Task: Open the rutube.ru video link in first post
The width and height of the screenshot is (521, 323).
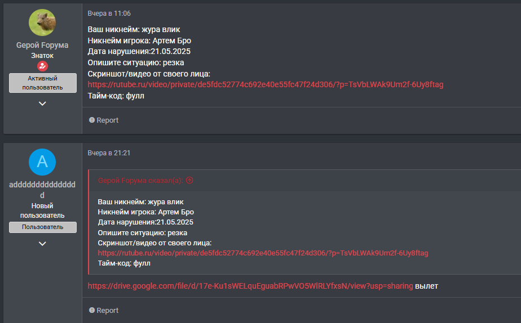Action: point(266,84)
